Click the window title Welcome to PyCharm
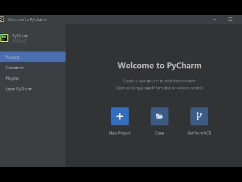This screenshot has height=182, width=242. [27, 19]
